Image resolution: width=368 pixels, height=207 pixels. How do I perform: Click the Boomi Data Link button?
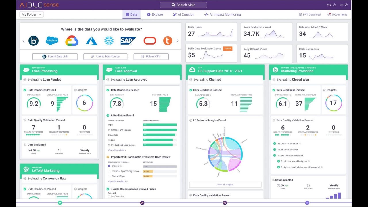click(55, 57)
